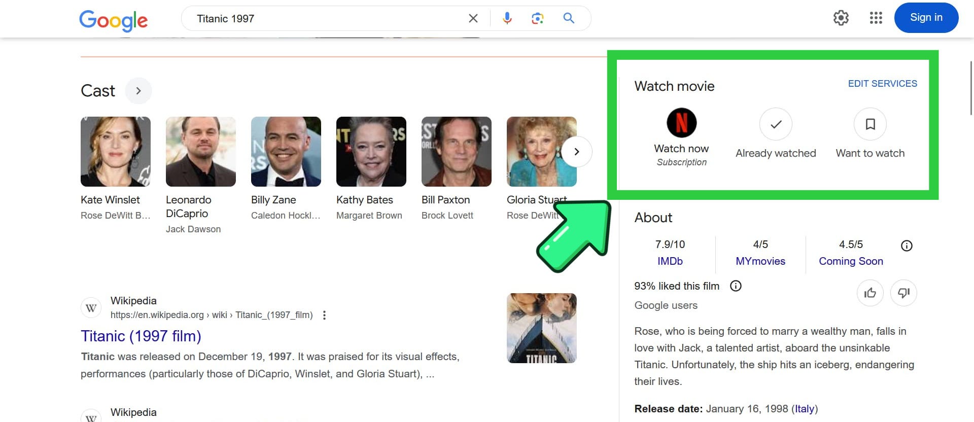
Task: Open Billy Zane's cast photo
Action: click(x=286, y=152)
